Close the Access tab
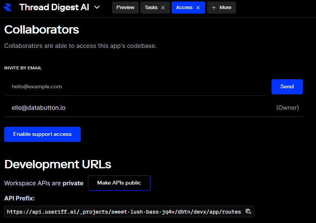 pyautogui.click(x=198, y=8)
